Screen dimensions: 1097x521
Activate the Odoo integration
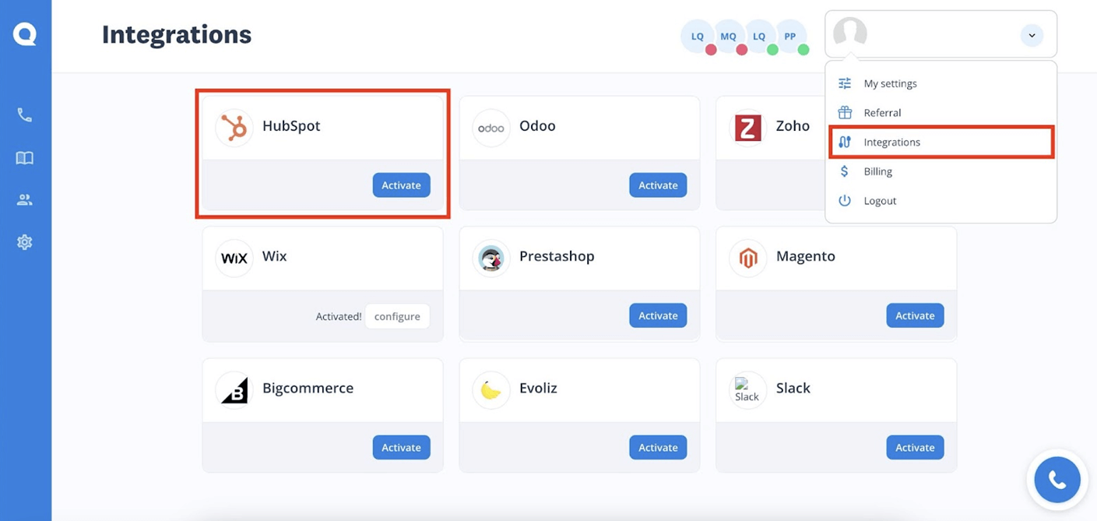pyautogui.click(x=658, y=185)
